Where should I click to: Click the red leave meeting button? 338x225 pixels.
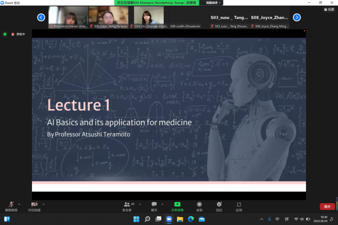(x=325, y=207)
